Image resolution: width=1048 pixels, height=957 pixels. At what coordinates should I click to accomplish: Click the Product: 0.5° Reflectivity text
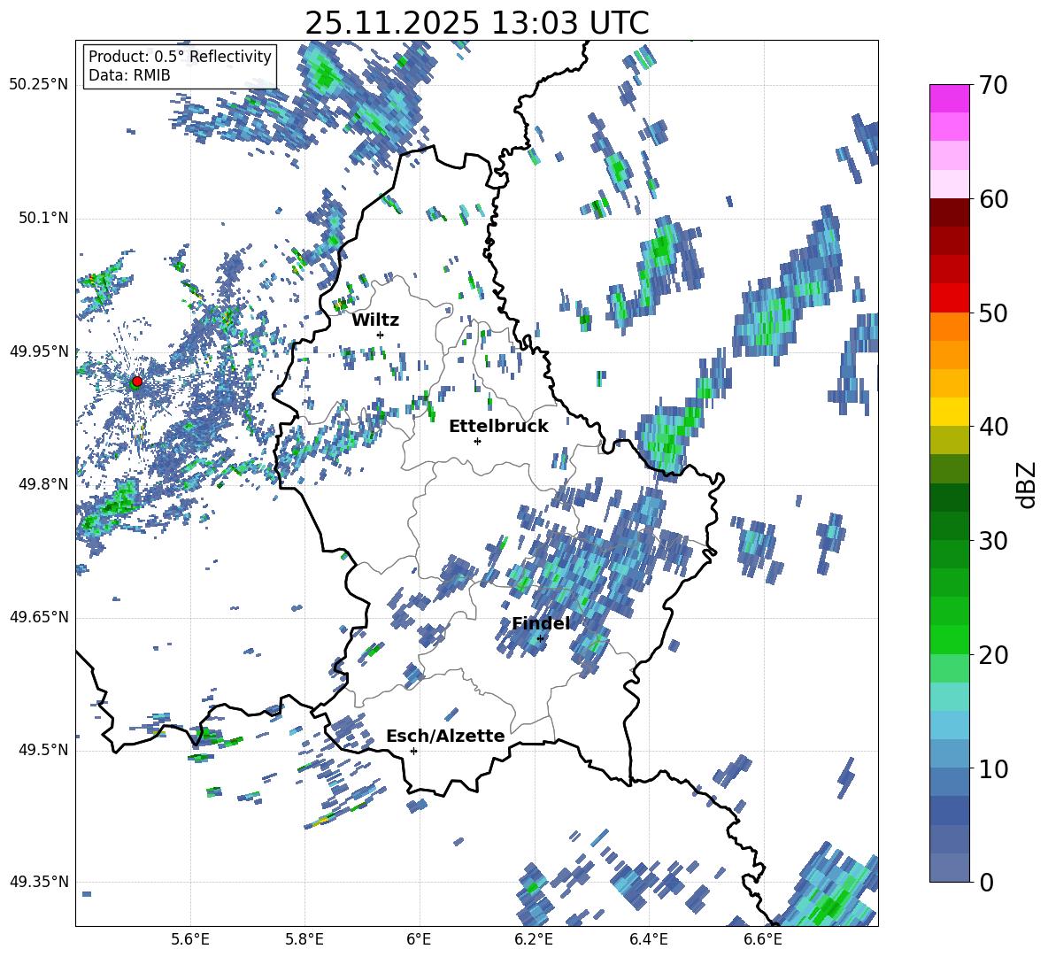(180, 57)
